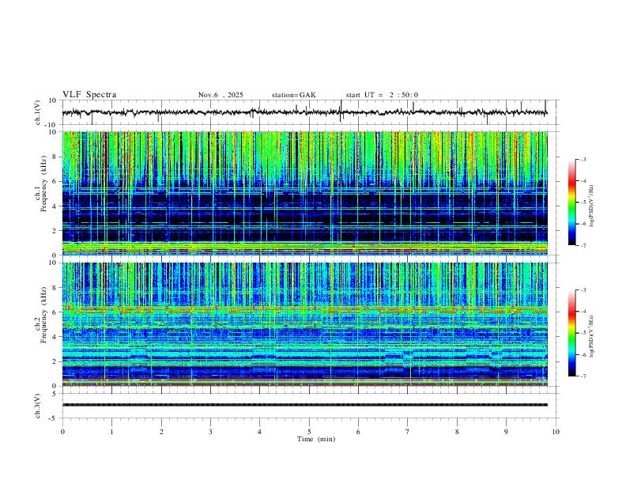Click the "station=GAK" header label
The width and height of the screenshot is (626, 484).
point(293,95)
